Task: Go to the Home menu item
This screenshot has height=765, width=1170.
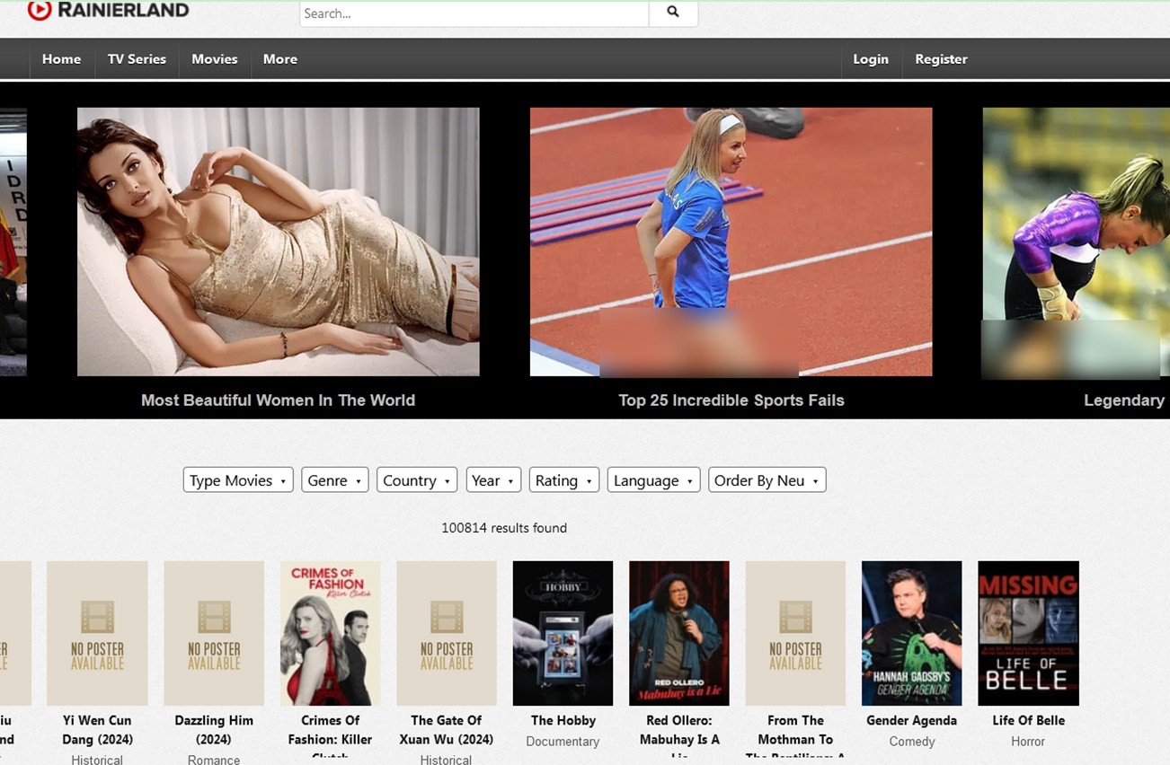Action: click(61, 59)
